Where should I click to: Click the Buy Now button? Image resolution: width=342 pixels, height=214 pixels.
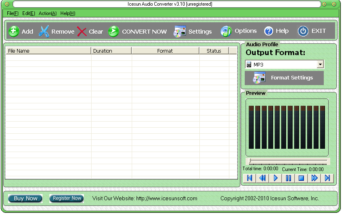click(x=25, y=199)
